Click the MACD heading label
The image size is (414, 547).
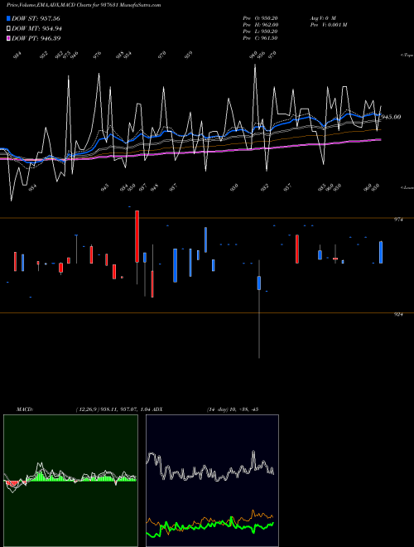(x=25, y=409)
